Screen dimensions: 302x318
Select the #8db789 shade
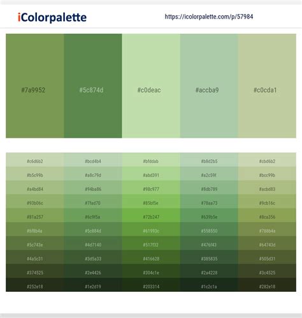click(209, 187)
